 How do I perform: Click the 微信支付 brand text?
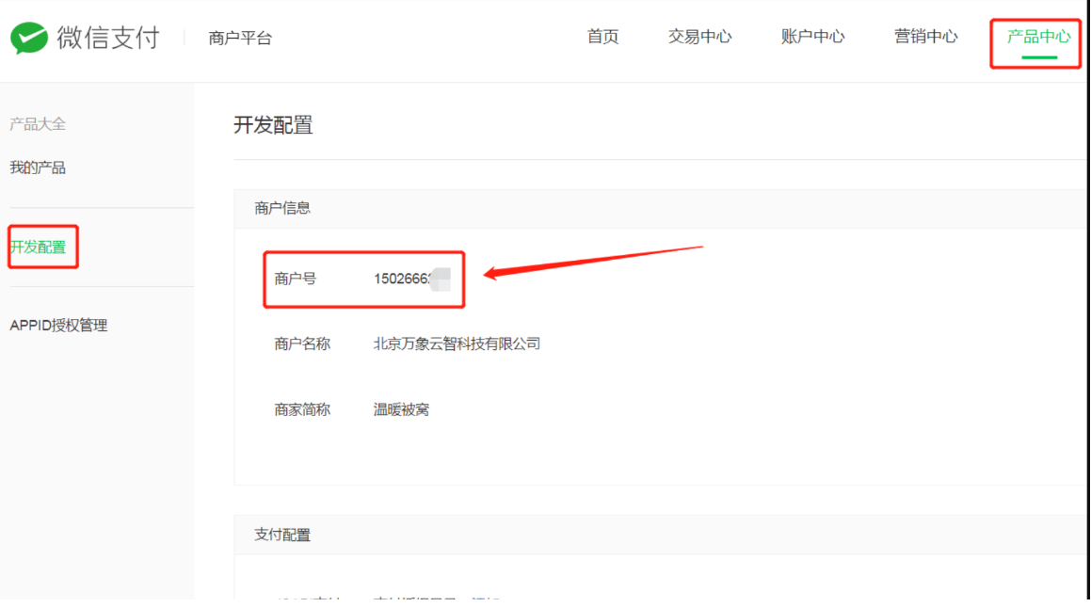click(x=108, y=38)
